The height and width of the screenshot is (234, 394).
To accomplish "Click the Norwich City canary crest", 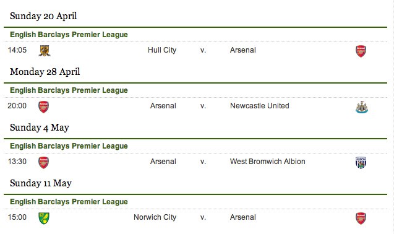I will [44, 218].
